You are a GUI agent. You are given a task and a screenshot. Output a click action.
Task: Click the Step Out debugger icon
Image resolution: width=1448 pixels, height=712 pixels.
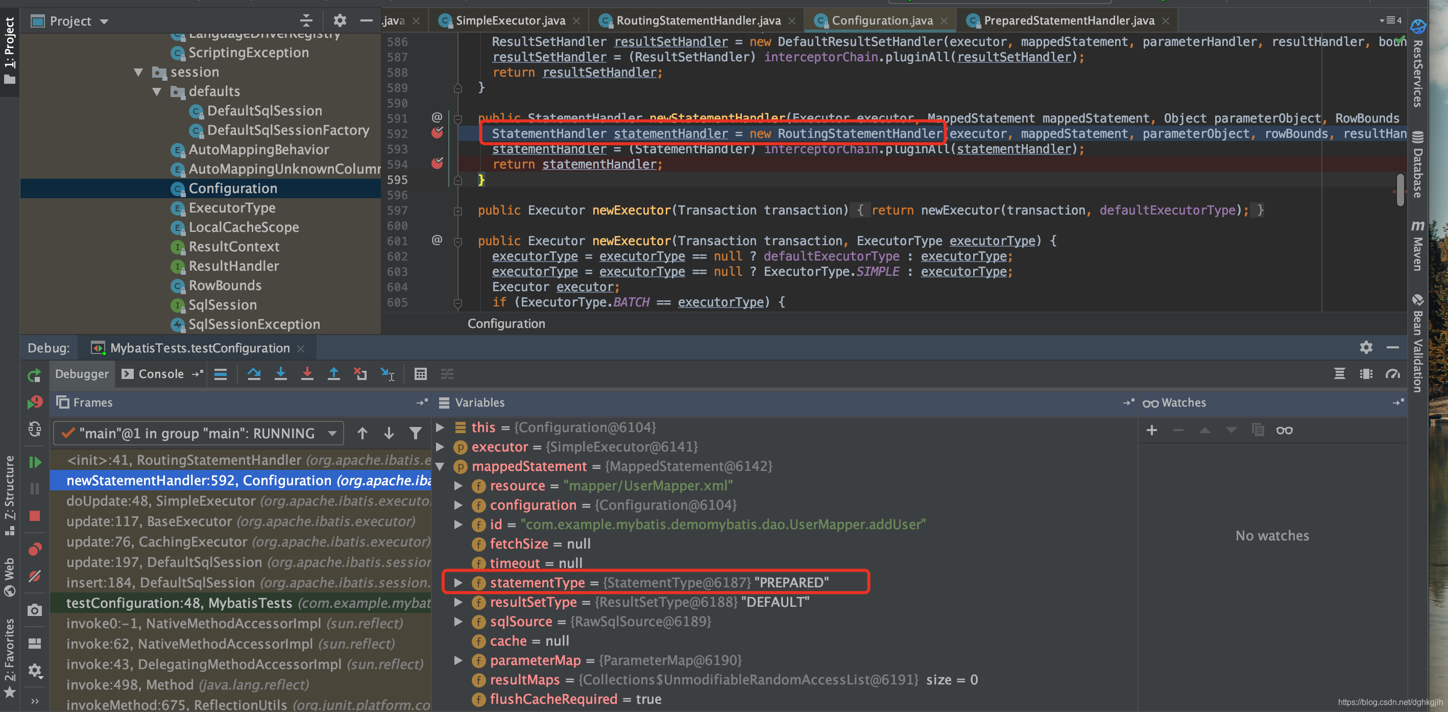point(333,374)
